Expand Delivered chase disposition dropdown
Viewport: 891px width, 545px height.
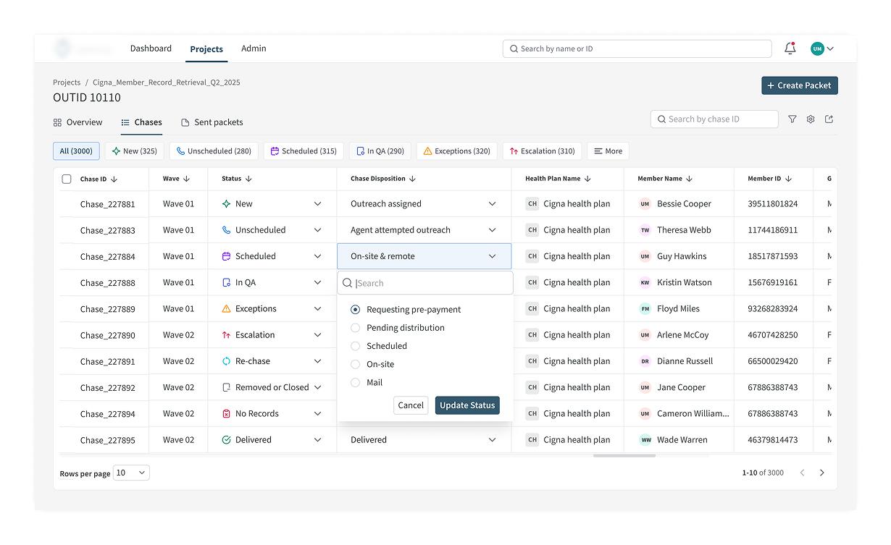(x=492, y=440)
